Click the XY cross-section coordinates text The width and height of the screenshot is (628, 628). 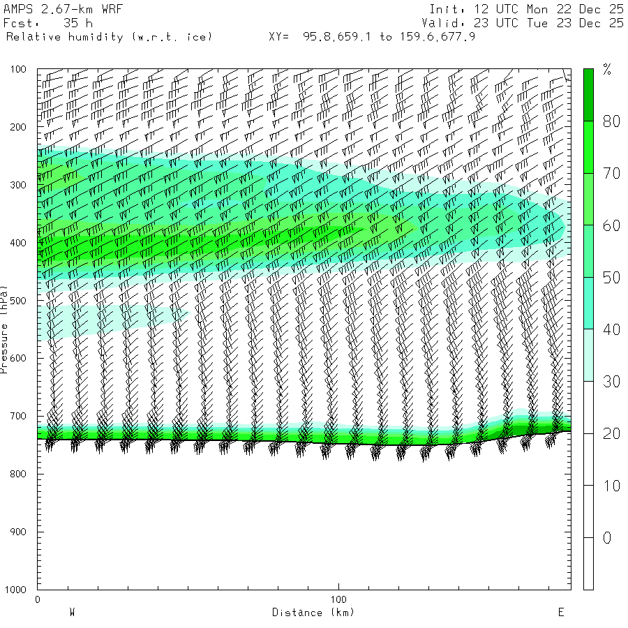(372, 37)
